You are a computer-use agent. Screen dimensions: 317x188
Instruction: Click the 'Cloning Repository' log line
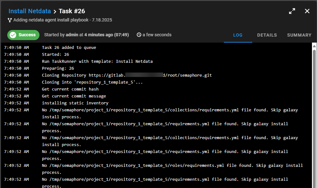[x=127, y=75]
